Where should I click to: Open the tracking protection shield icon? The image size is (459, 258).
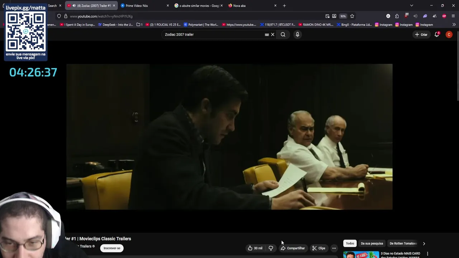pos(59,16)
